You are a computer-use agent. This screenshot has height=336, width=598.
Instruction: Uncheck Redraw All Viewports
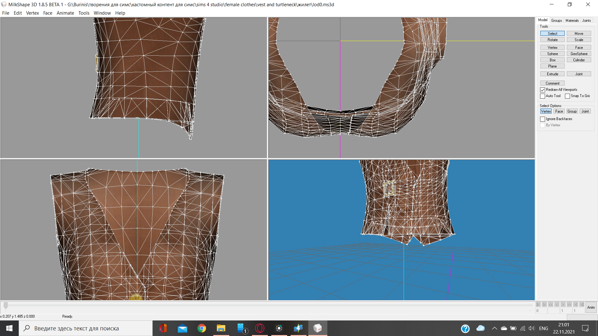(543, 90)
